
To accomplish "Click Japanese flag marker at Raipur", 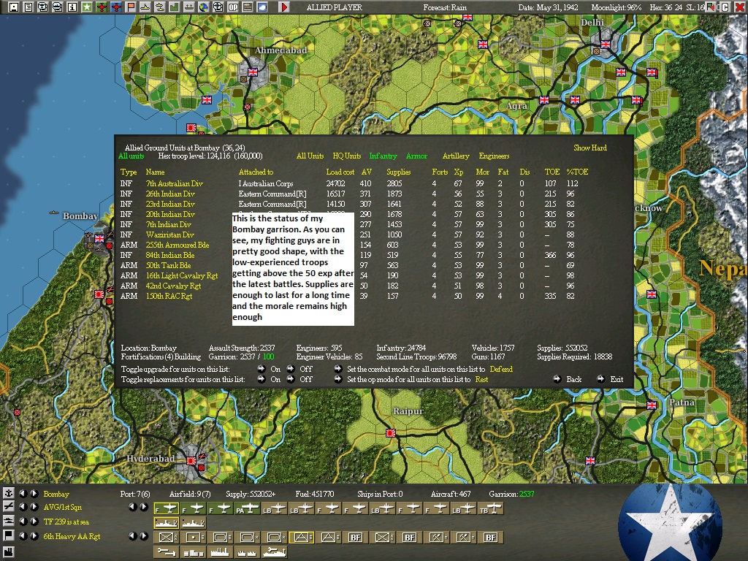I will 391,432.
